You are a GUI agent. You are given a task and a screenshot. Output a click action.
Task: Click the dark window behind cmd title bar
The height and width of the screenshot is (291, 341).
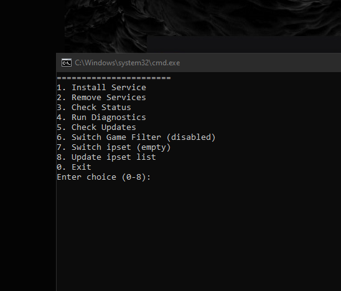pos(243,44)
